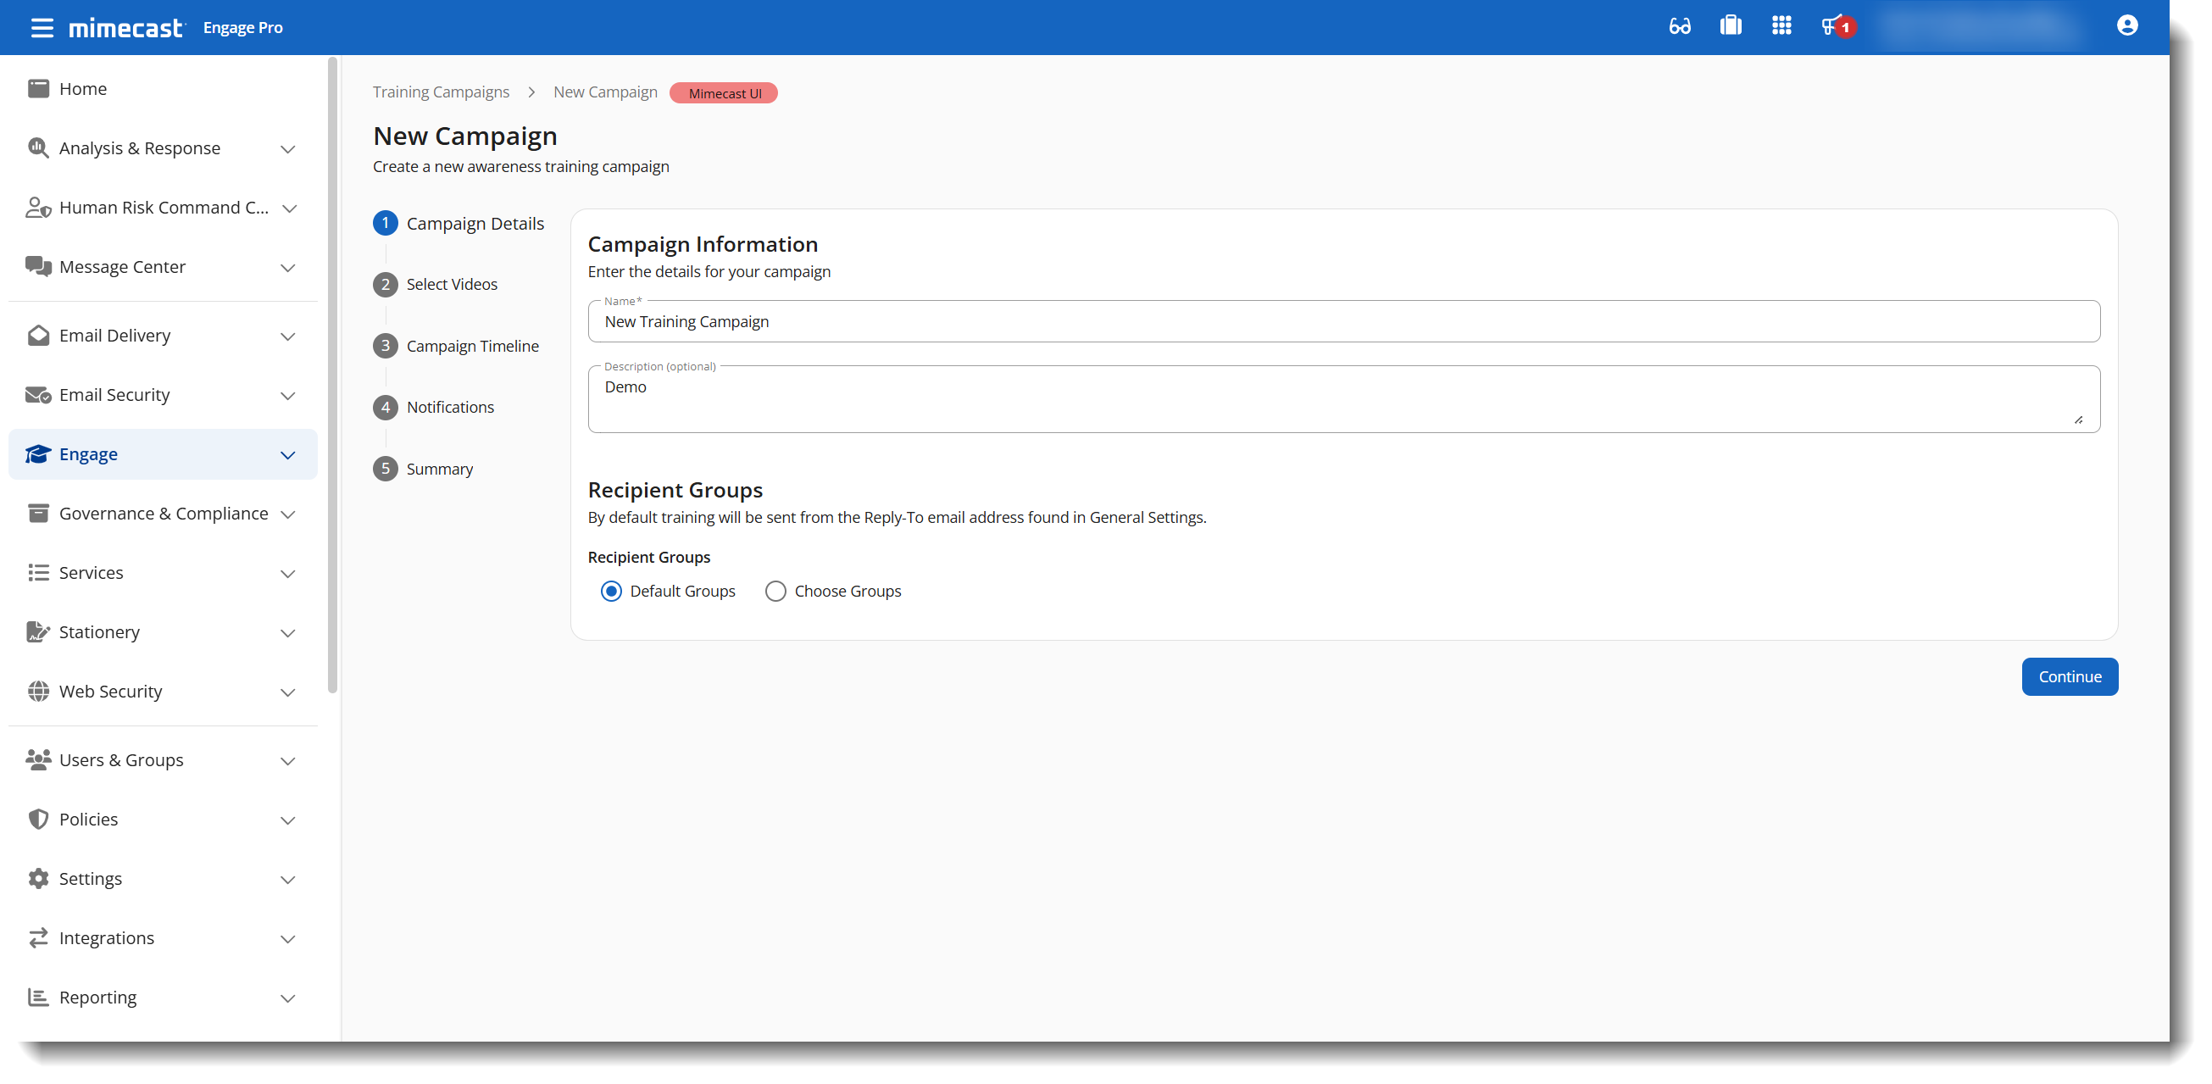Viewport: 2212px width, 1084px height.
Task: Open the briefcase icon in the header
Action: tap(1731, 25)
